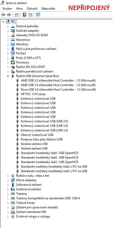This screenshot has width=122, height=228.
Task: Select HP PSC 1310 series device
Action: click(x=33, y=94)
